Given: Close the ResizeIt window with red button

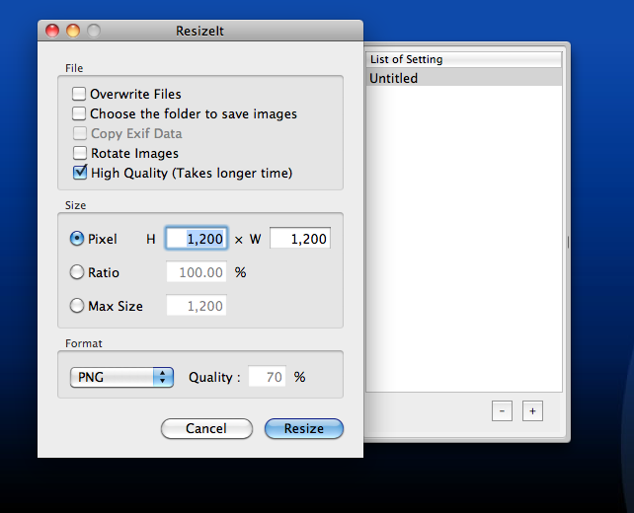Looking at the screenshot, I should click(x=51, y=31).
